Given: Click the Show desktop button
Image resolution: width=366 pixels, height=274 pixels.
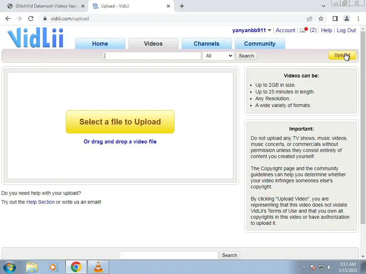Looking at the screenshot, I should coord(363,267).
